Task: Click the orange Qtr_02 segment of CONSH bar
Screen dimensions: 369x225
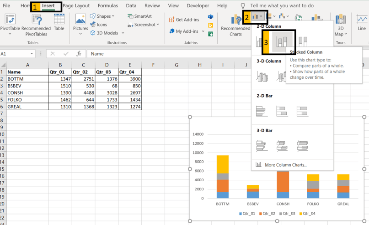Action: tap(283, 182)
